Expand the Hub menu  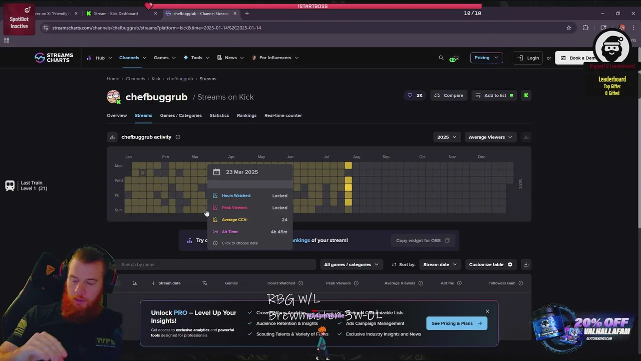(99, 58)
